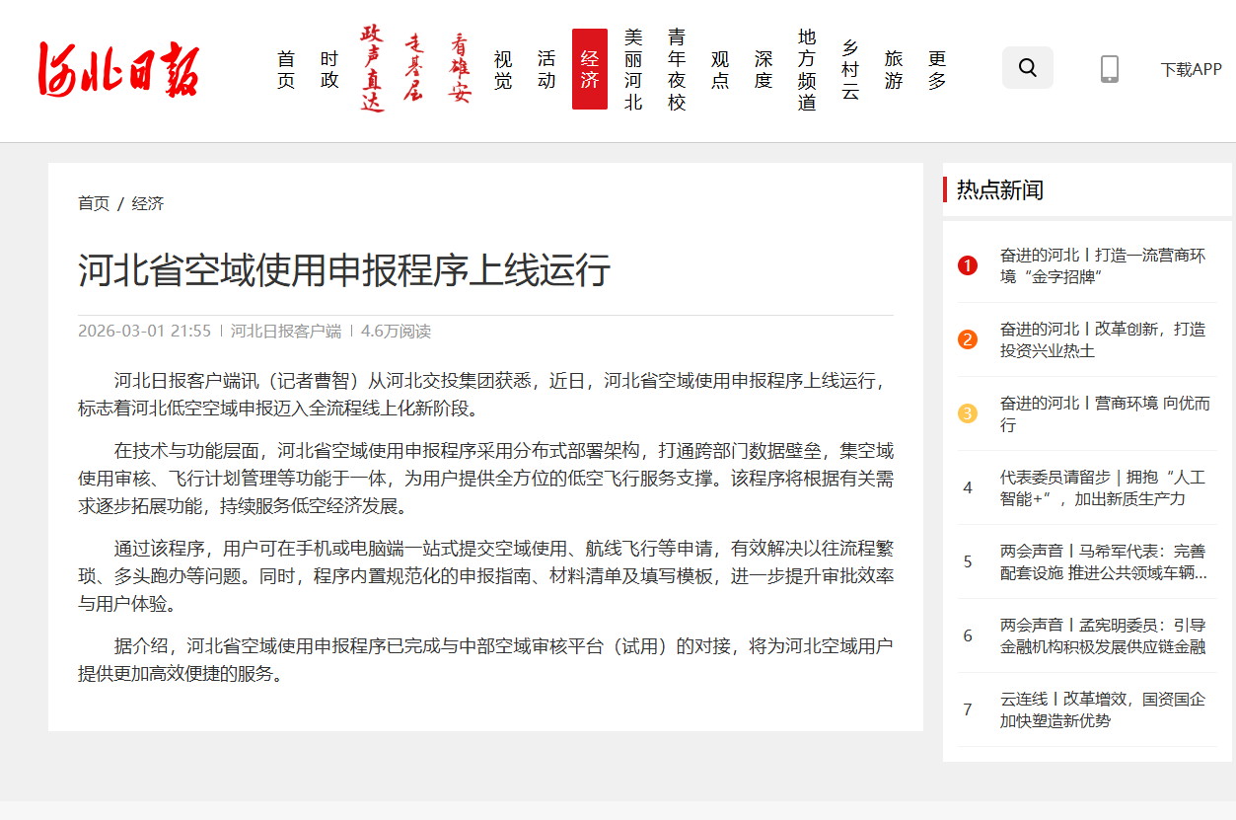The width and height of the screenshot is (1236, 820).
Task: Click the article title 河北省空域使用申报程序上线运行
Action: tap(344, 269)
